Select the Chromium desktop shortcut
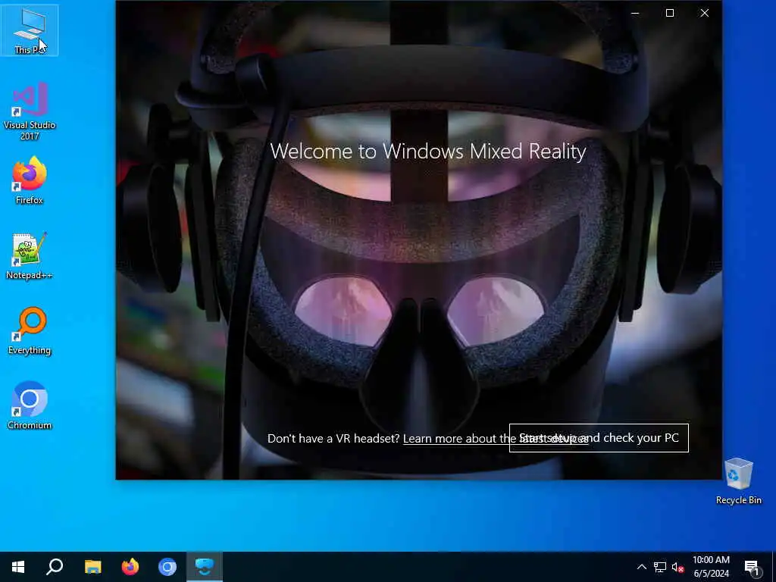 click(x=30, y=406)
